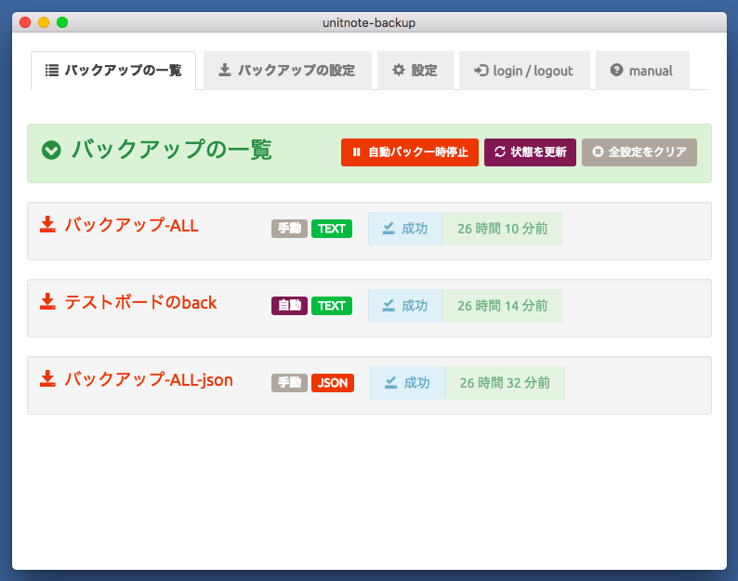The image size is (738, 581).
Task: Open the 設定 tab with gear icon
Action: [415, 71]
